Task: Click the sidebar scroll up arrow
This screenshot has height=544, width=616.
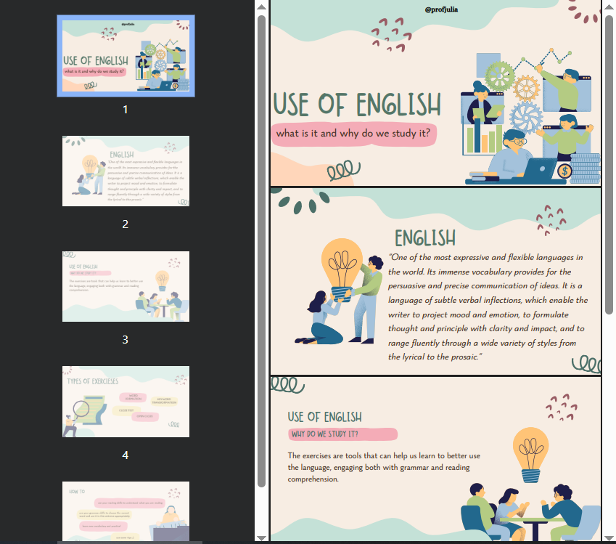Action: [x=262, y=6]
